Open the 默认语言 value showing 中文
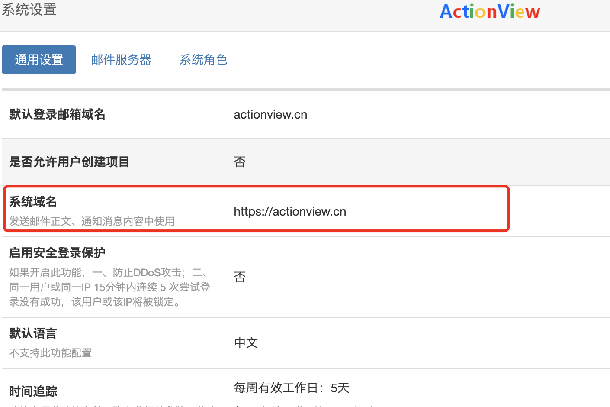Screen dimensions: 610x407 pos(245,342)
